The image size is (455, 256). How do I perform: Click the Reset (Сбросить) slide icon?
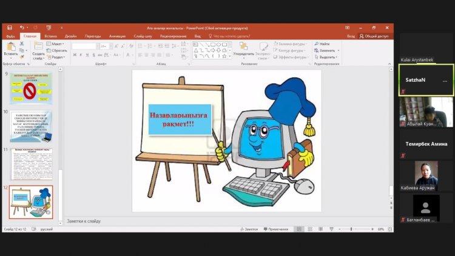pos(56,50)
